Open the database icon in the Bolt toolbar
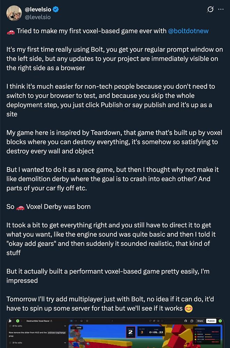The width and height of the screenshot is (230, 348). tap(81, 321)
